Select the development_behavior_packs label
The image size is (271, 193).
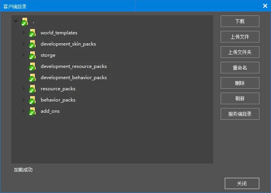coord(74,78)
